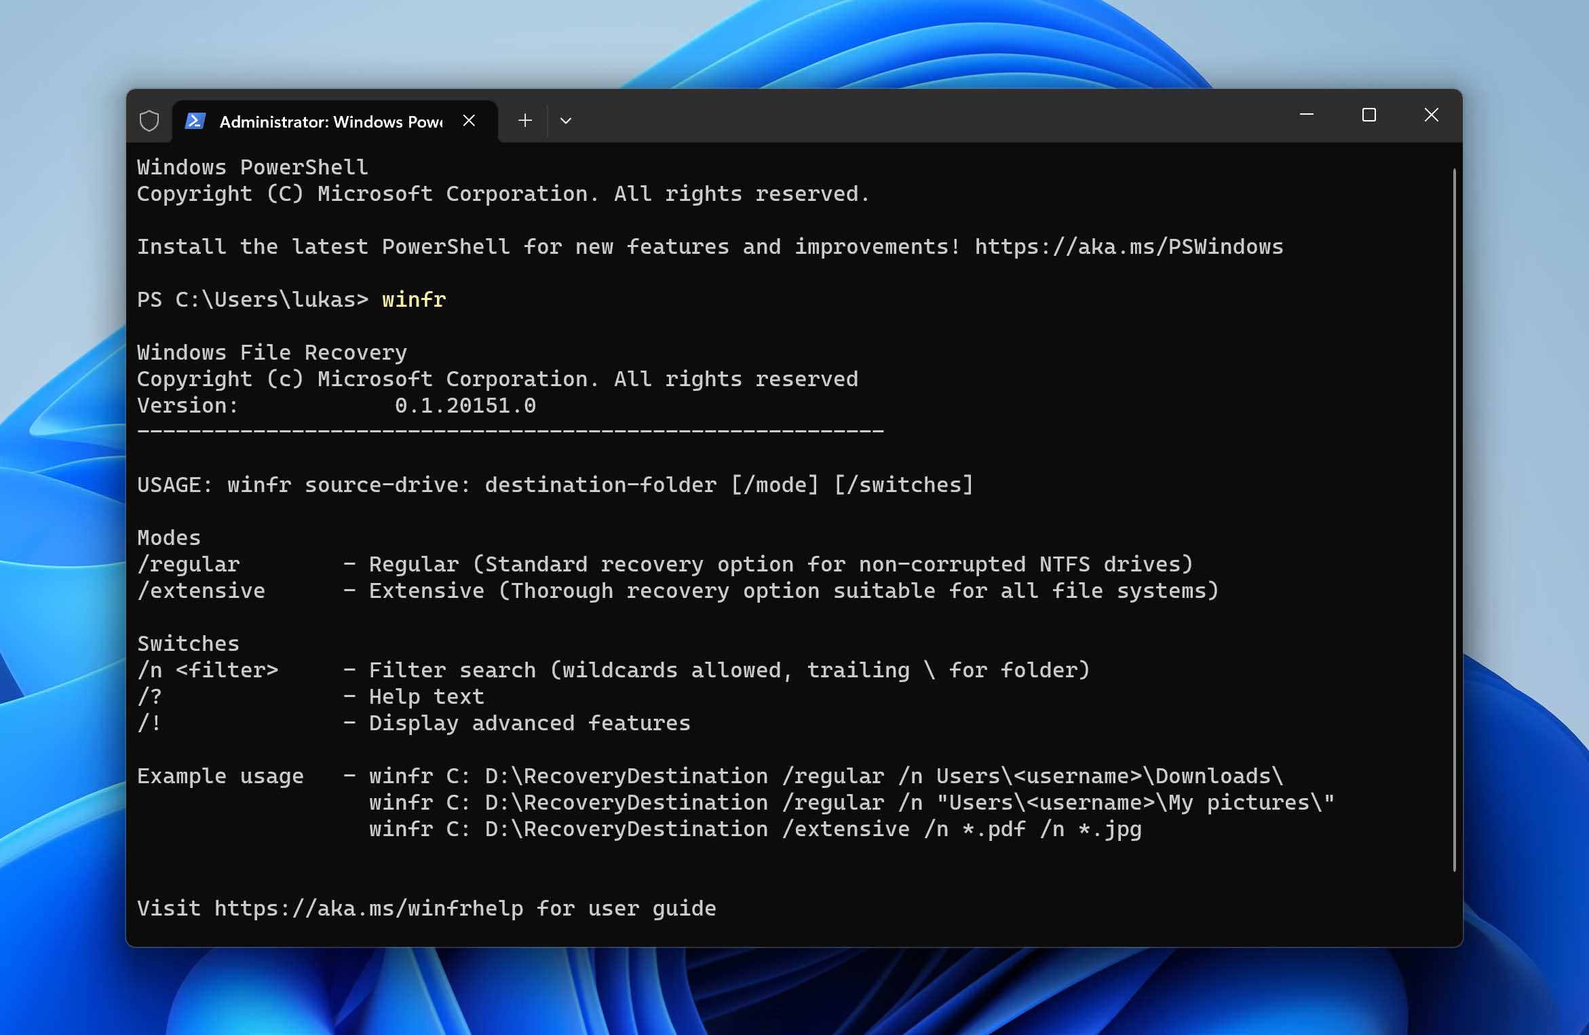Click the administrator shield icon in title bar
The image size is (1589, 1035).
pyautogui.click(x=149, y=121)
